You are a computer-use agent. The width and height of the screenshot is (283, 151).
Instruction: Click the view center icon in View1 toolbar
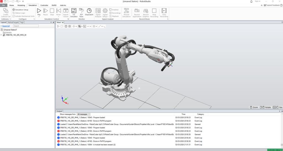pyautogui.click(x=69, y=26)
